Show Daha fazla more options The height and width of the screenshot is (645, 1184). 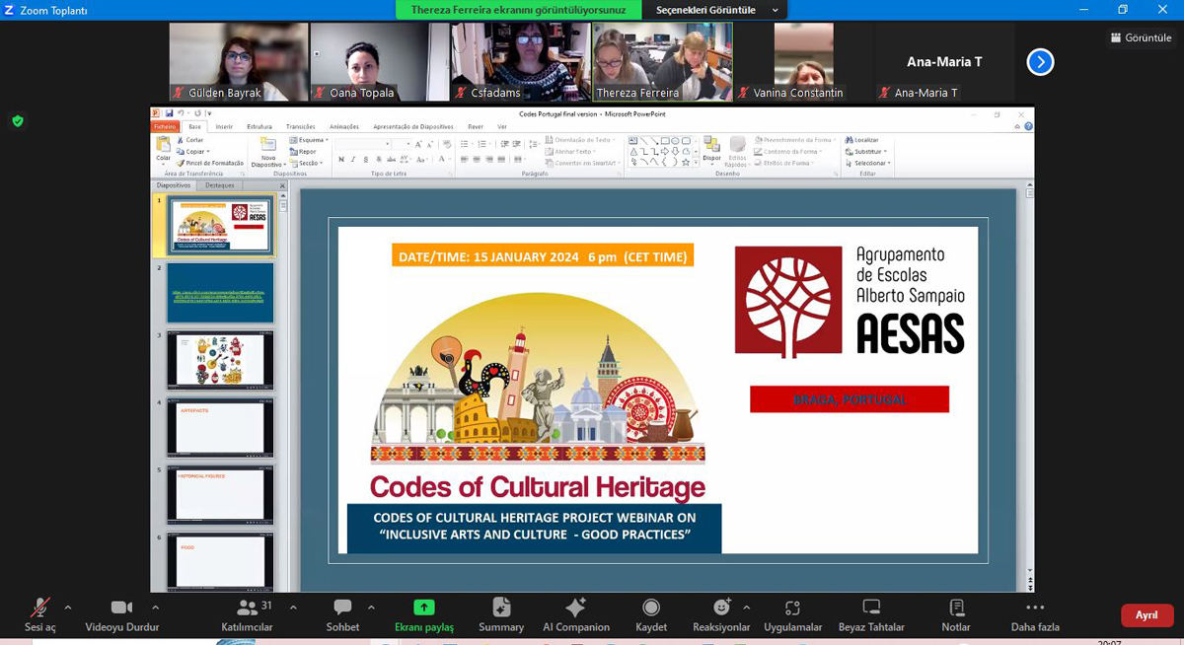click(1035, 614)
